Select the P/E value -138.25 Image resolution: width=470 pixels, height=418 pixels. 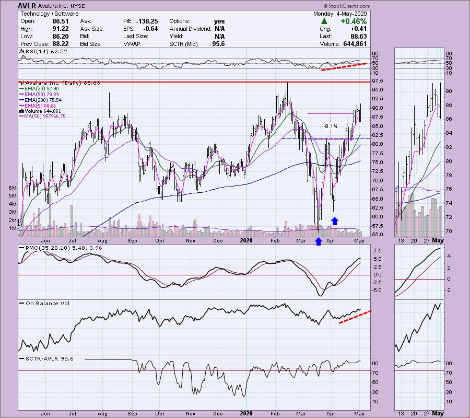(x=147, y=21)
